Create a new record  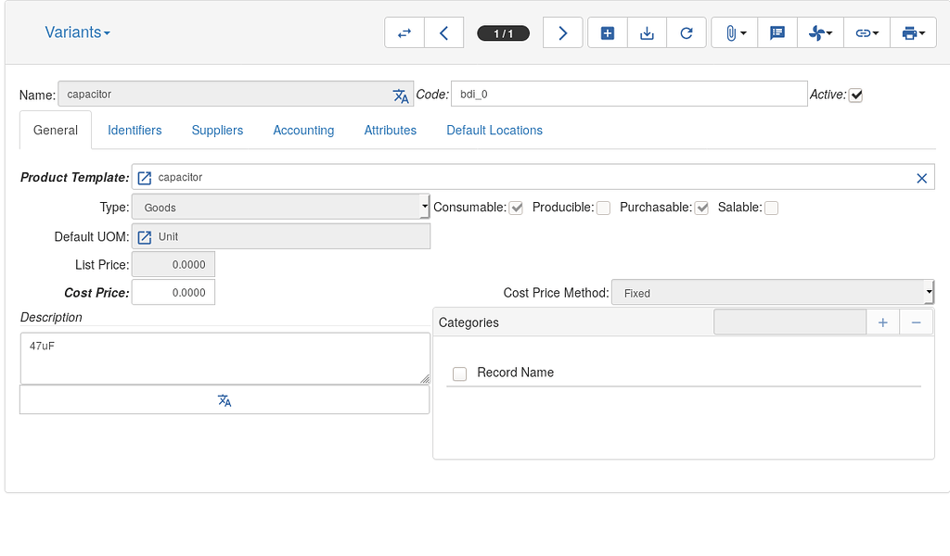(607, 32)
